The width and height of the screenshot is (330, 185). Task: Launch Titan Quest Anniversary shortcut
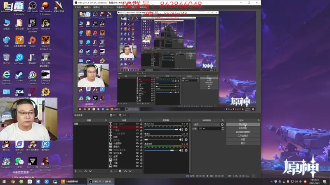(x=45, y=164)
